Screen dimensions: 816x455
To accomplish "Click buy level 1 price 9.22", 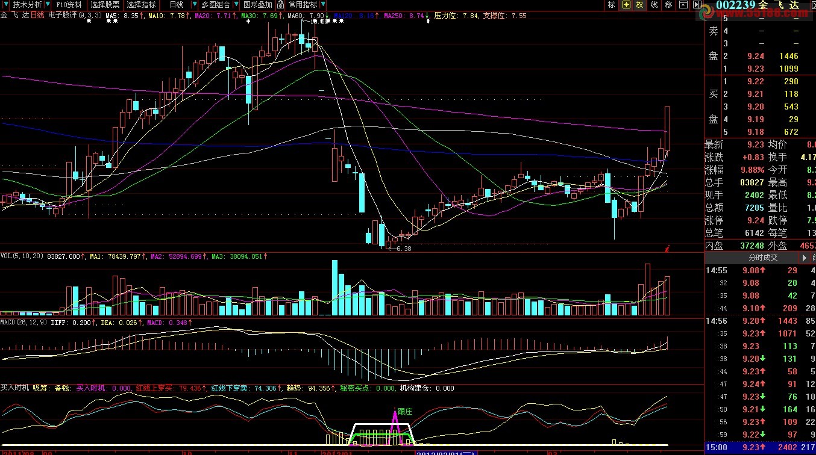I will coord(755,81).
